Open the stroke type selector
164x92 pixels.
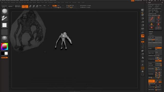[x=4, y=18]
